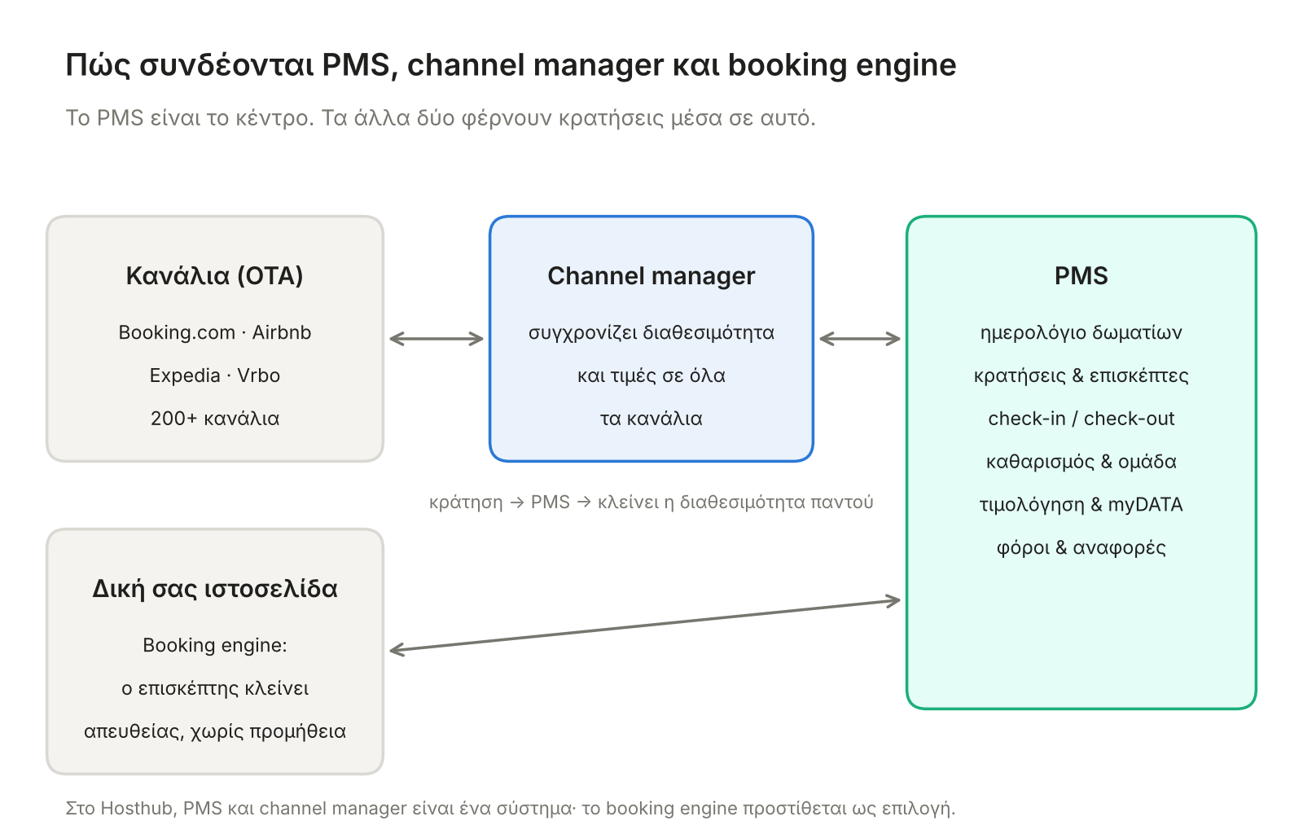Click the 'συγχρονίζει διαθεσιμότητα' line
1303x834 pixels.
pyautogui.click(x=651, y=333)
